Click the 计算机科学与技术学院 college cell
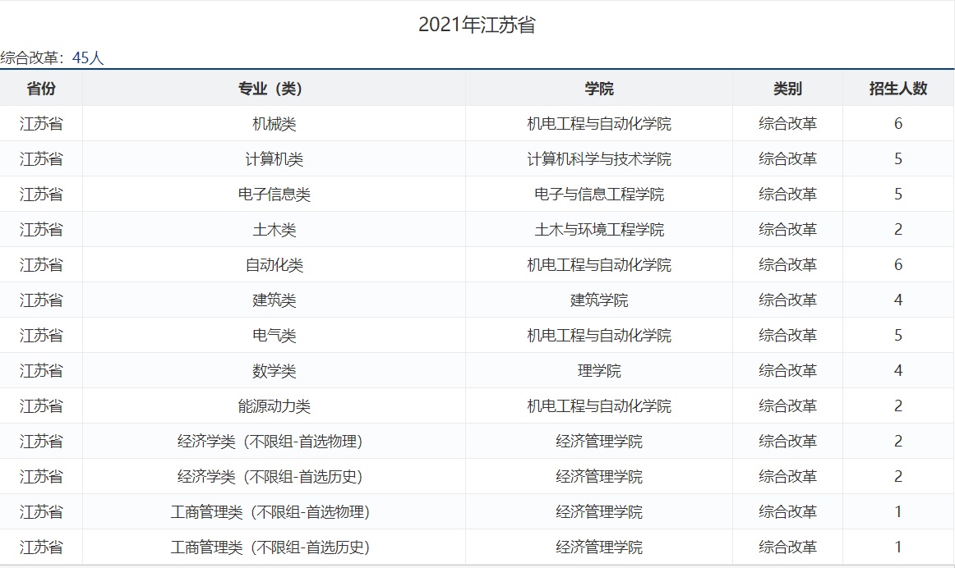Screen dimensions: 955x568 [598, 159]
